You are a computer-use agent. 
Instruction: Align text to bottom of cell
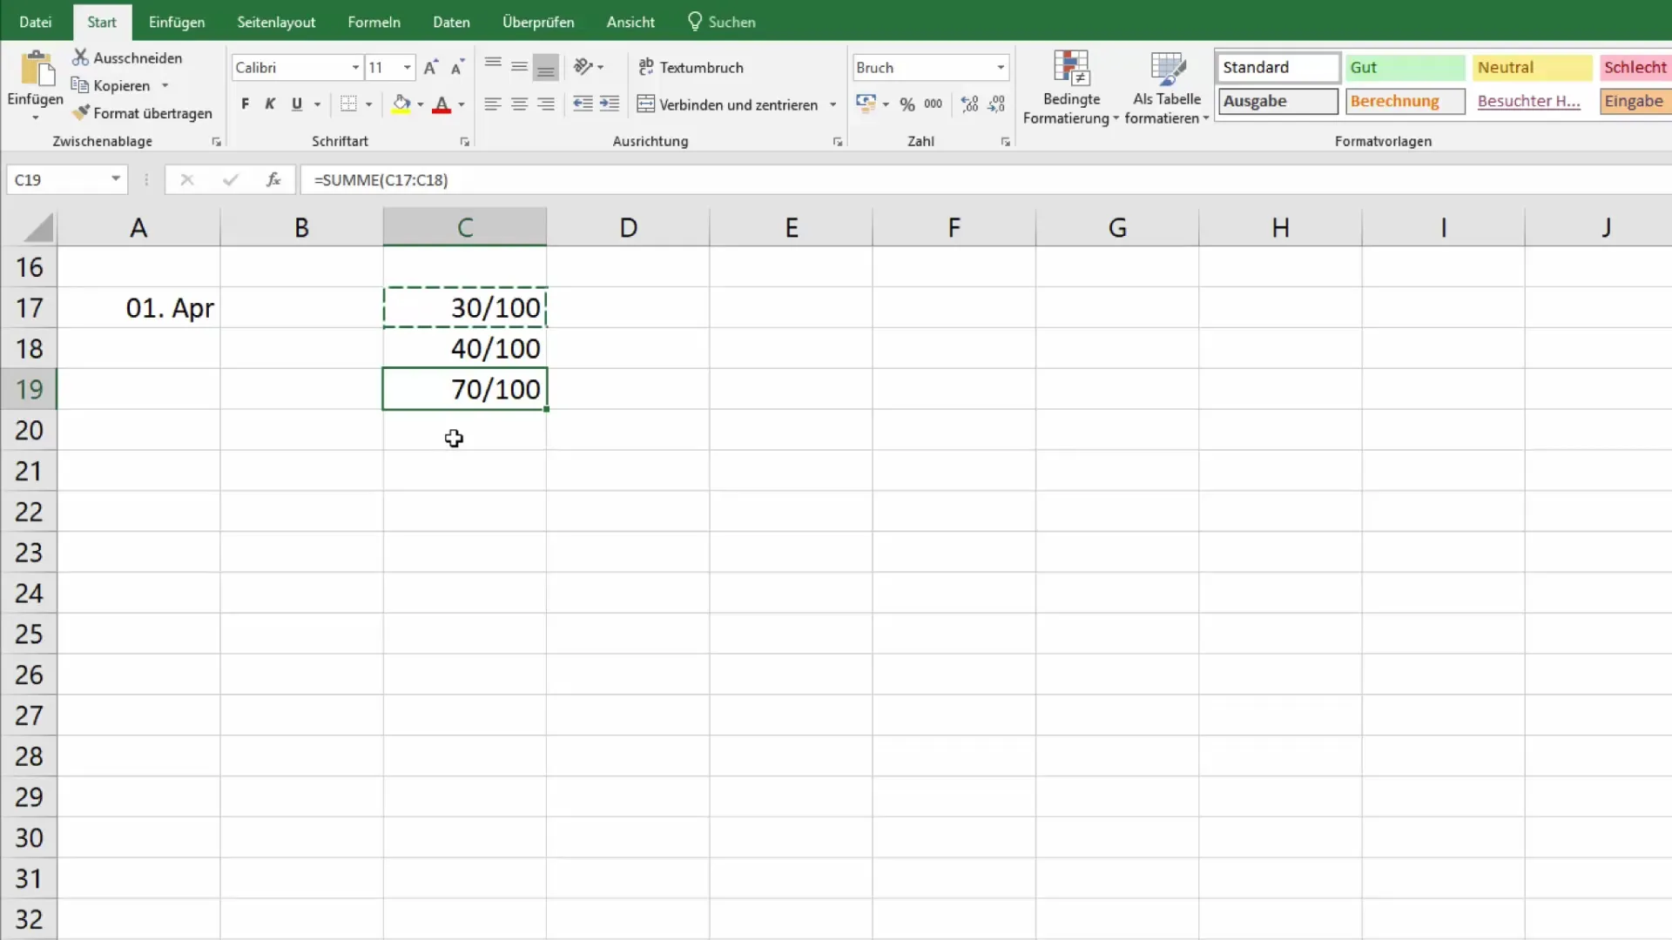pos(546,67)
